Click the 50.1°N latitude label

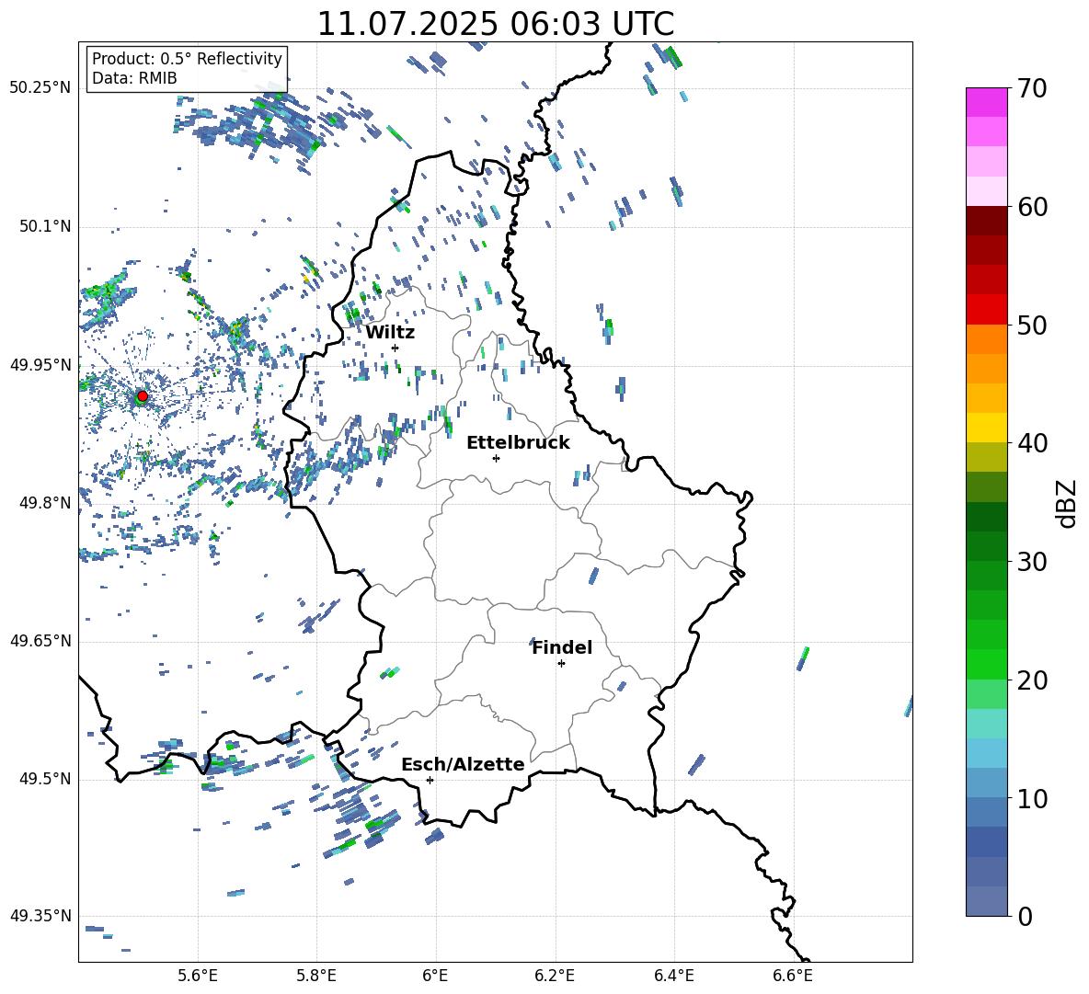44,226
